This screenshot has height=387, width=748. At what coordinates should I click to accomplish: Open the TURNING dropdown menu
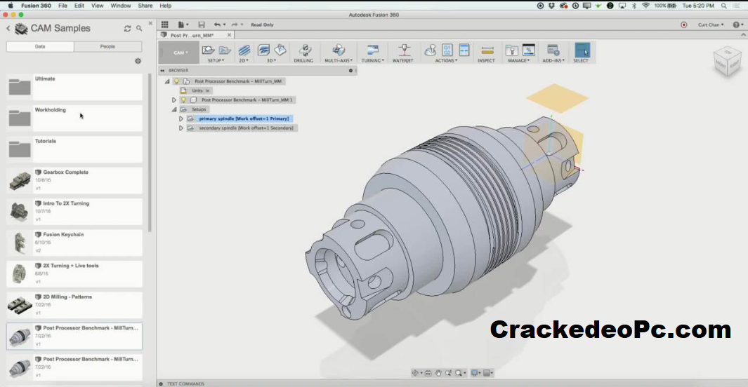coord(372,61)
